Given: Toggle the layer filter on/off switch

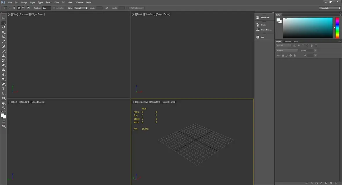Looking at the screenshot, I should click(316, 45).
